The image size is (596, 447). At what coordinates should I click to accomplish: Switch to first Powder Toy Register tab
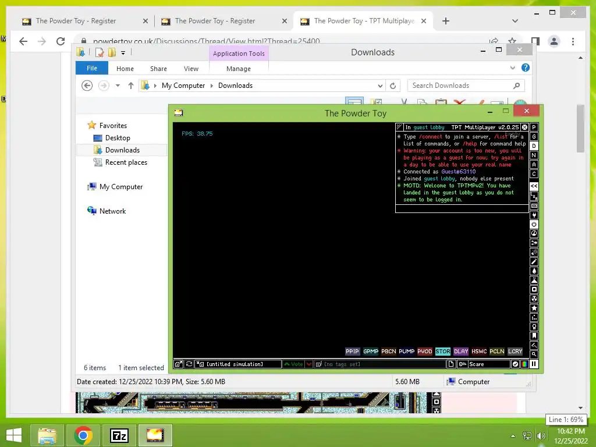click(85, 21)
